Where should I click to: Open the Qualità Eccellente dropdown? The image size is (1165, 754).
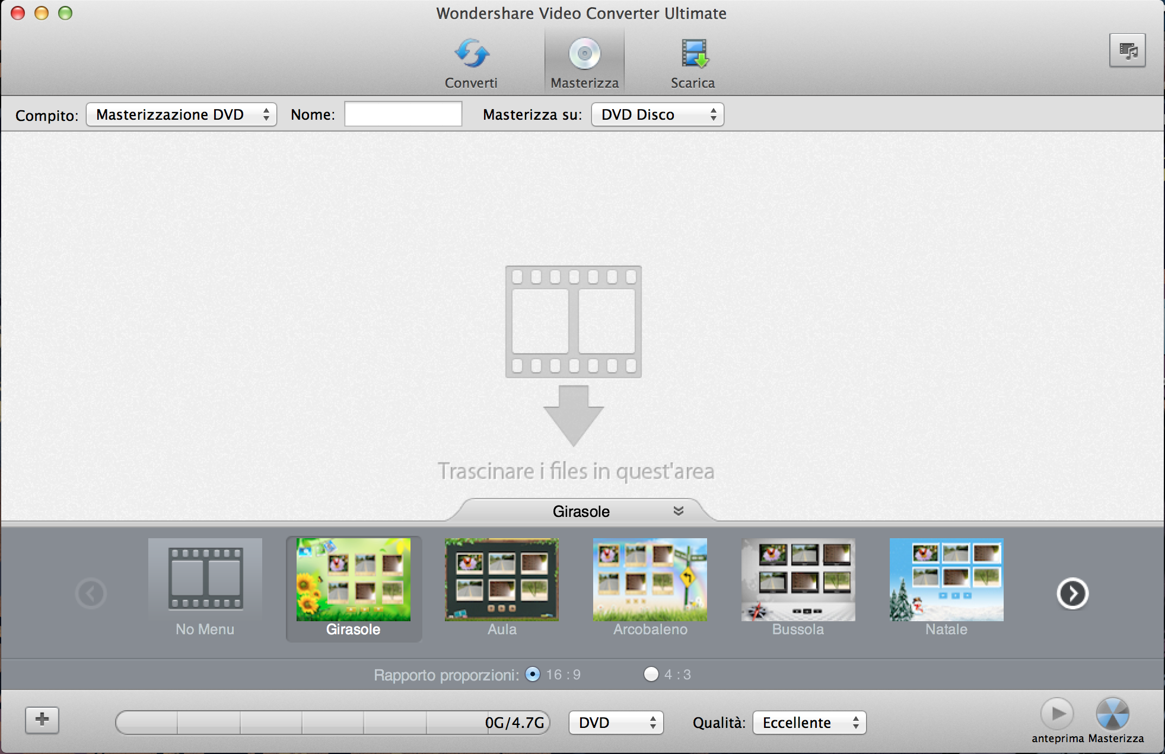pos(809,723)
